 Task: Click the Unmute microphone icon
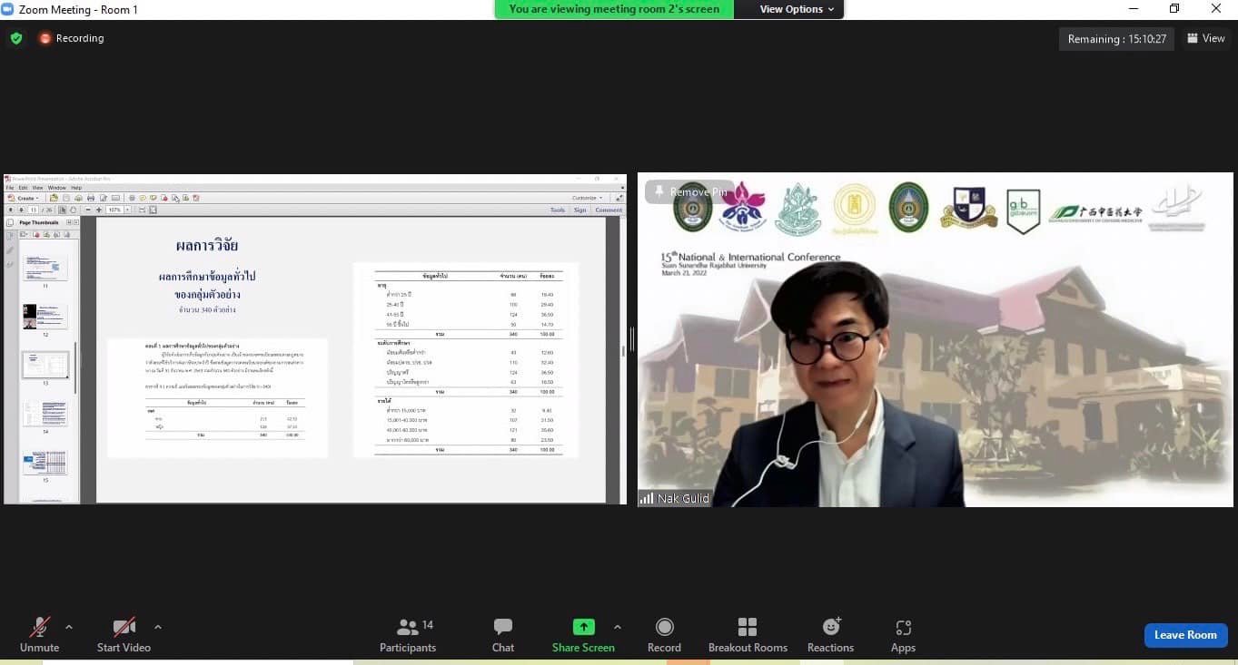point(39,628)
